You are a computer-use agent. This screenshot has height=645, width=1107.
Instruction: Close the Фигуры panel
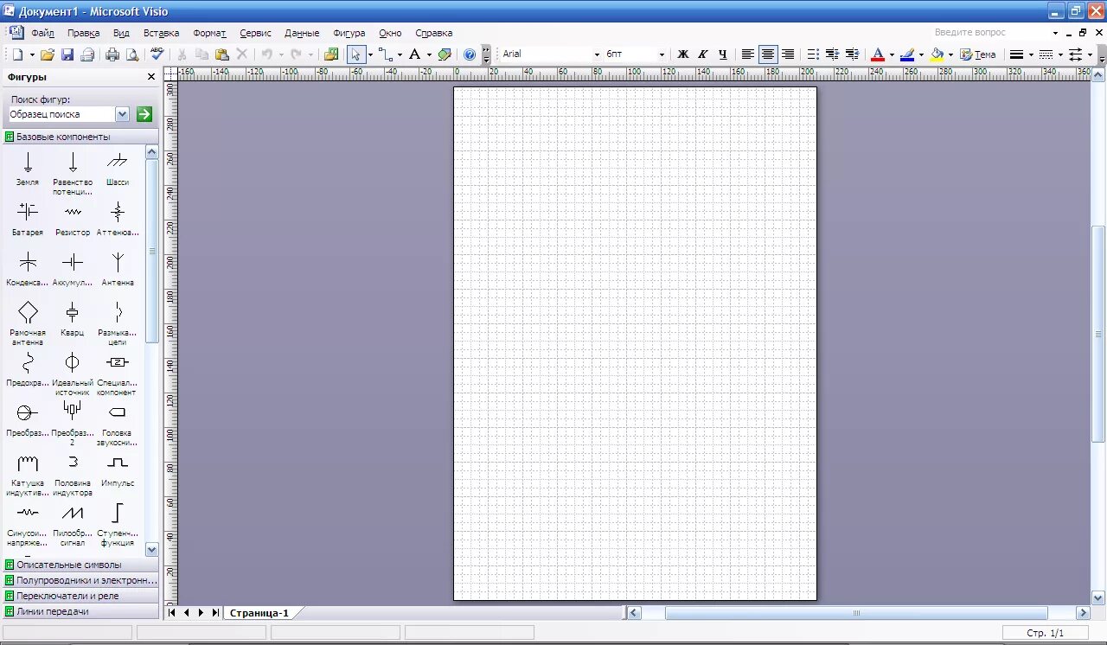[151, 77]
